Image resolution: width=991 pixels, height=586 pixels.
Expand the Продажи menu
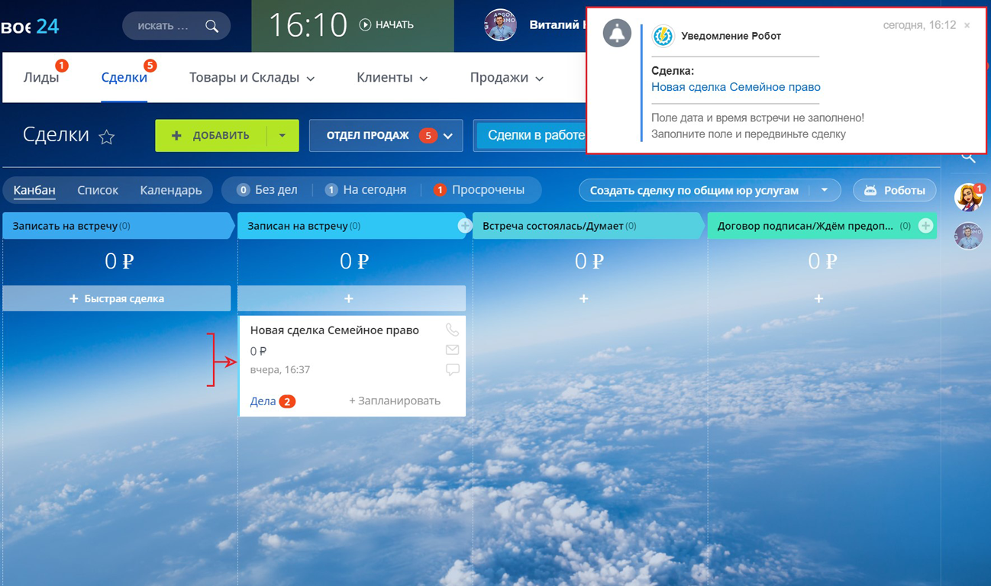506,78
